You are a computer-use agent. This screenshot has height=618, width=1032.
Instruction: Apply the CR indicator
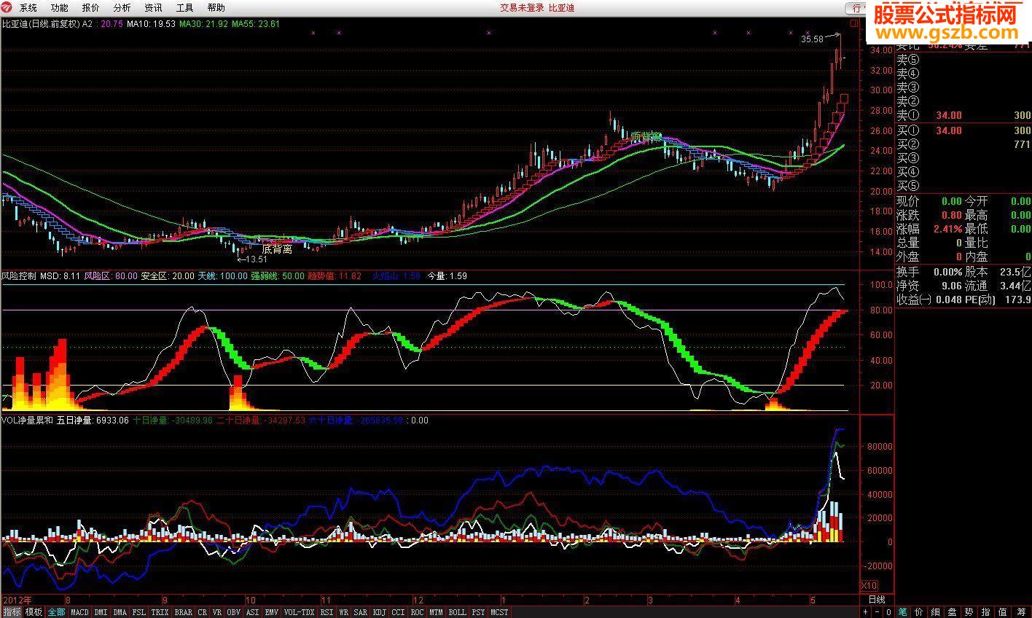203,612
